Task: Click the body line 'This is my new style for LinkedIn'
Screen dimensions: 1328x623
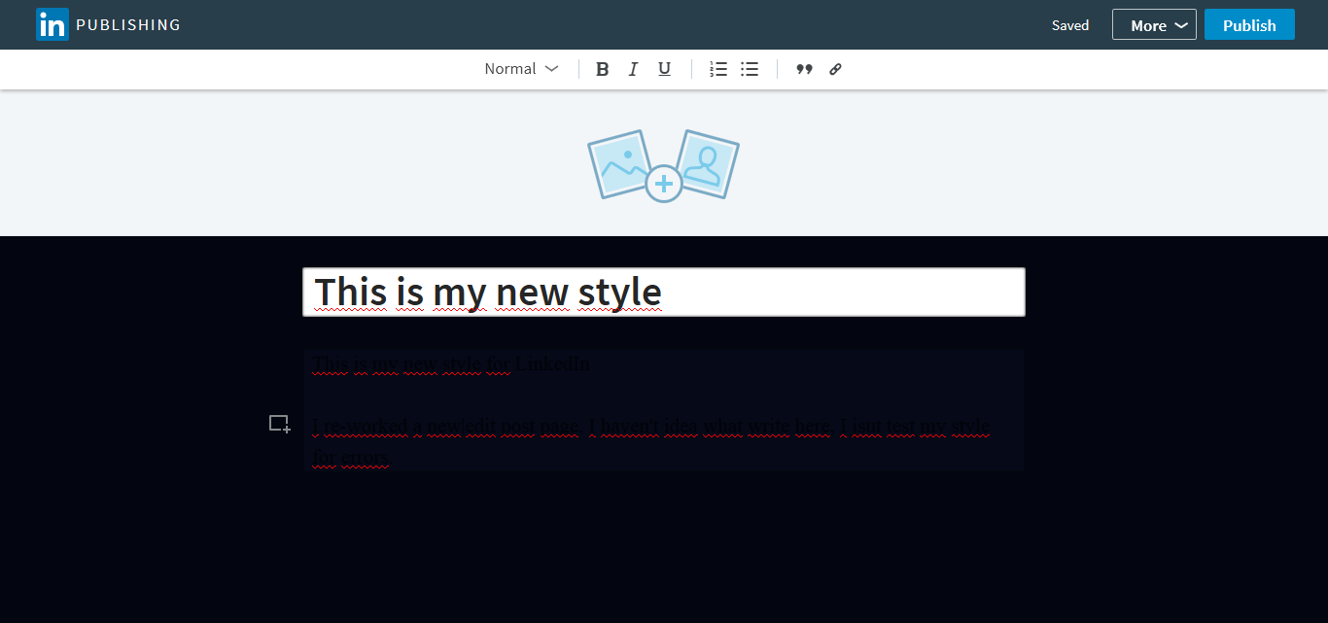Action: tap(451, 364)
